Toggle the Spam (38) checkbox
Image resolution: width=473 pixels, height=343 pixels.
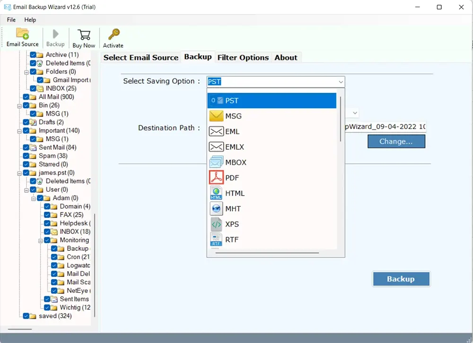coord(26,156)
